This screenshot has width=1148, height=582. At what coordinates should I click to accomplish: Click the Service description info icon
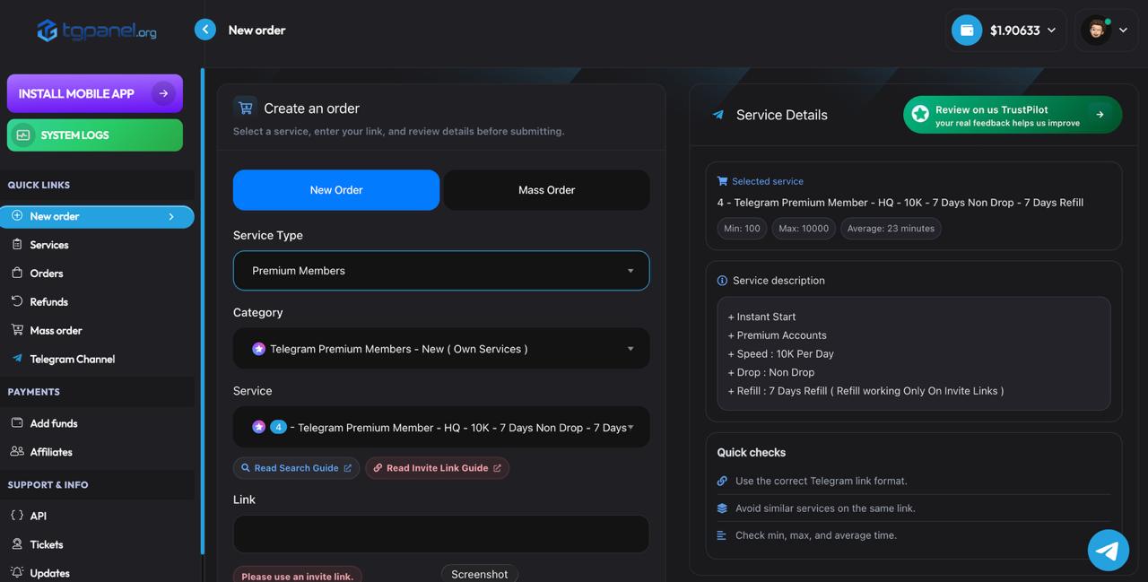(722, 281)
